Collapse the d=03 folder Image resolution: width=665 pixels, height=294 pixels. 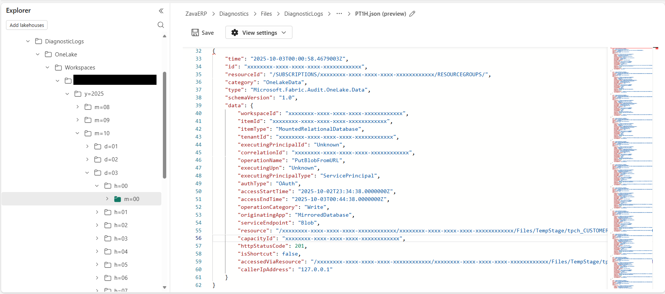(x=87, y=173)
